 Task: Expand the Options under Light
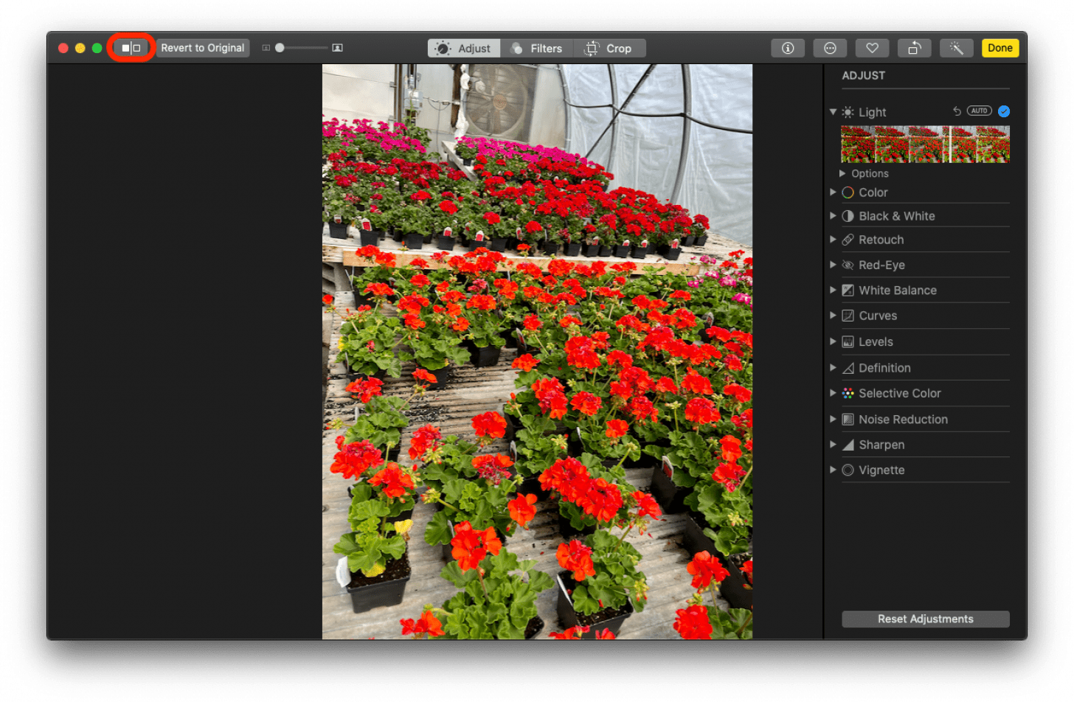pyautogui.click(x=864, y=173)
